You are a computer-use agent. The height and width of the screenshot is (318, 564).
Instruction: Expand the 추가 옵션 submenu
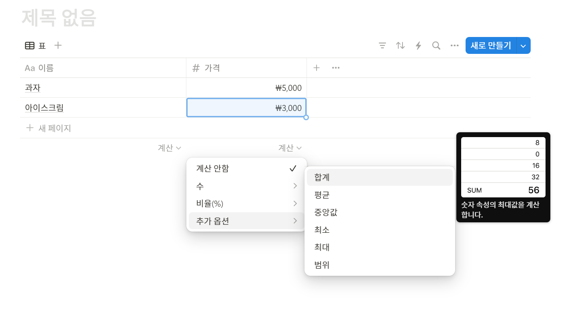click(247, 221)
